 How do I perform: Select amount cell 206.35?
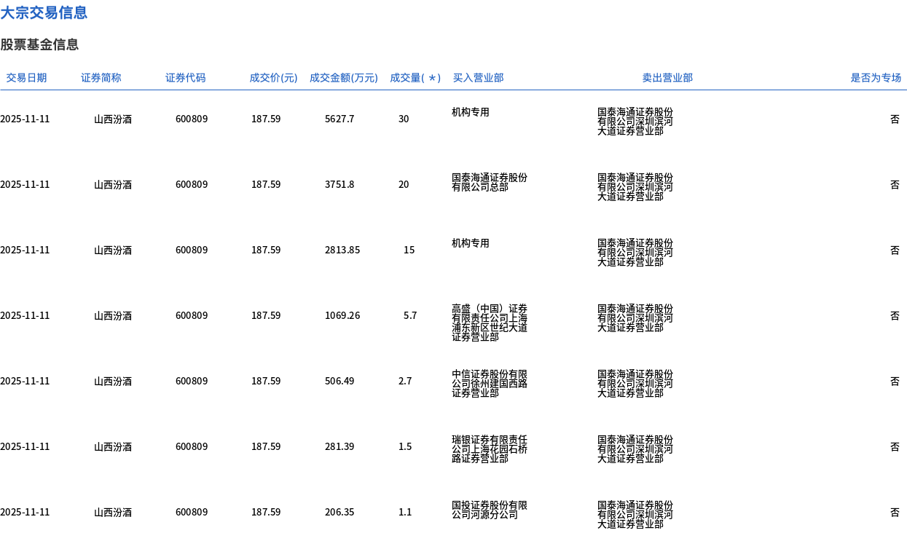click(339, 512)
